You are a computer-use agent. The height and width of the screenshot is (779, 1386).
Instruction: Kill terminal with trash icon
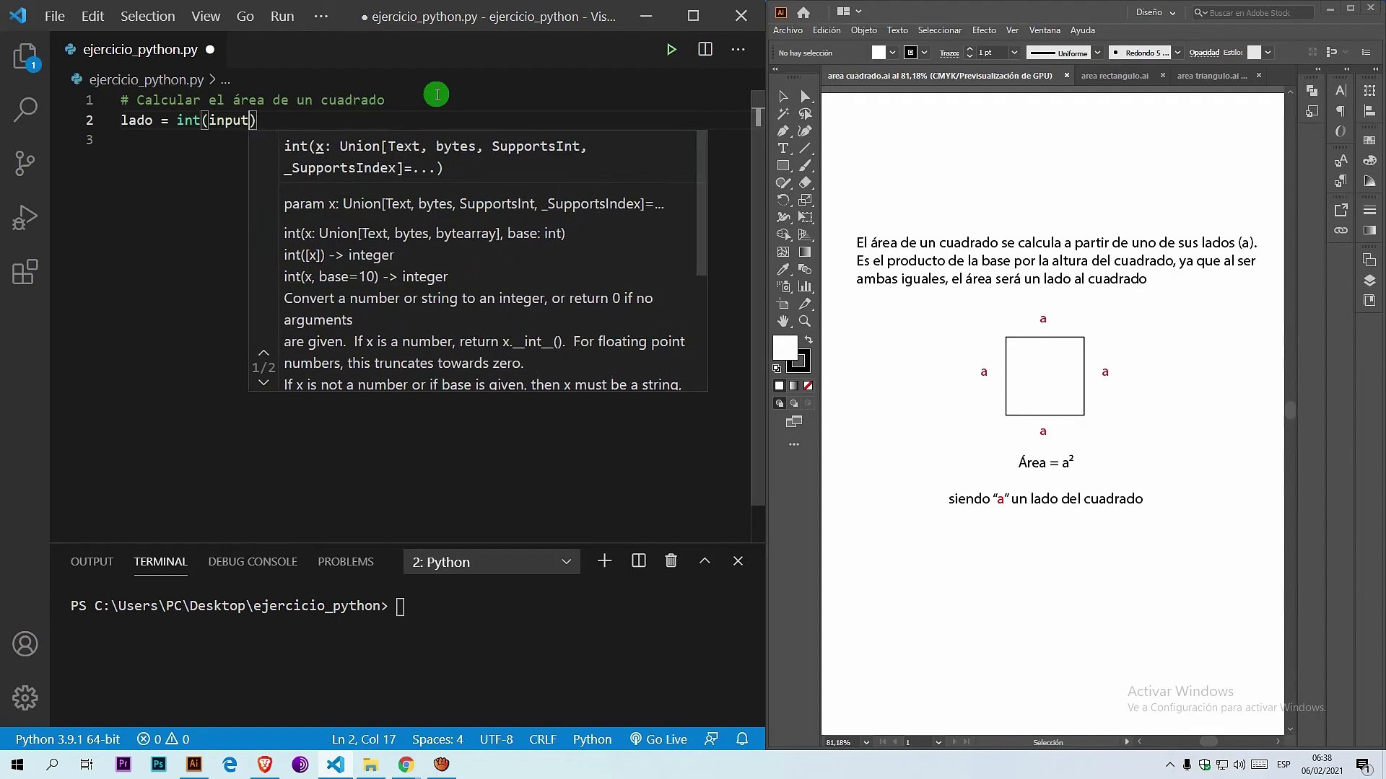(x=671, y=561)
